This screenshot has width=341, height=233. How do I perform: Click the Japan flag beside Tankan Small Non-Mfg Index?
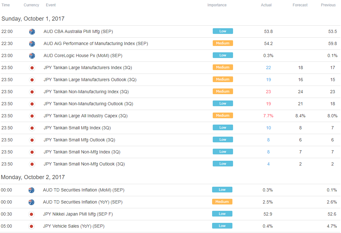[x=32, y=152]
